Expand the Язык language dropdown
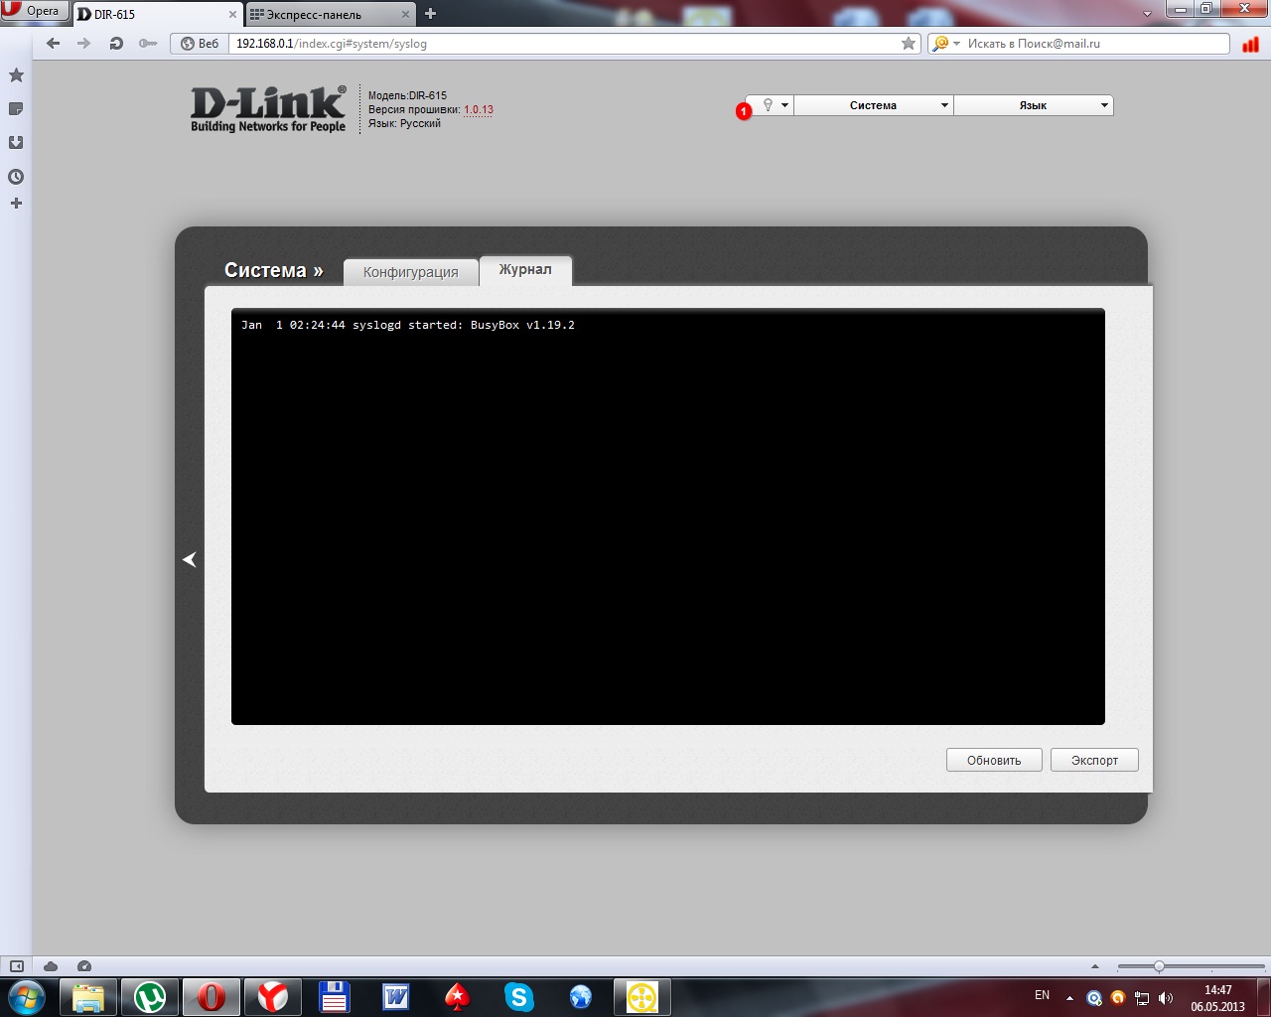The image size is (1271, 1017). coord(1034,105)
